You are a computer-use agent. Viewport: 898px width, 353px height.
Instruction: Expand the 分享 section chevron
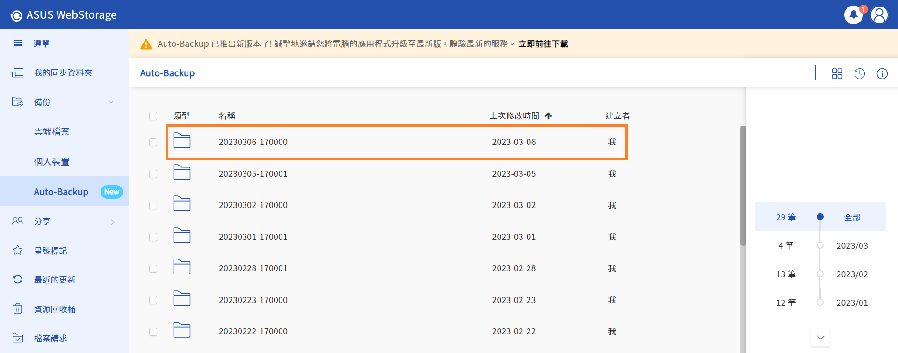[x=112, y=222]
